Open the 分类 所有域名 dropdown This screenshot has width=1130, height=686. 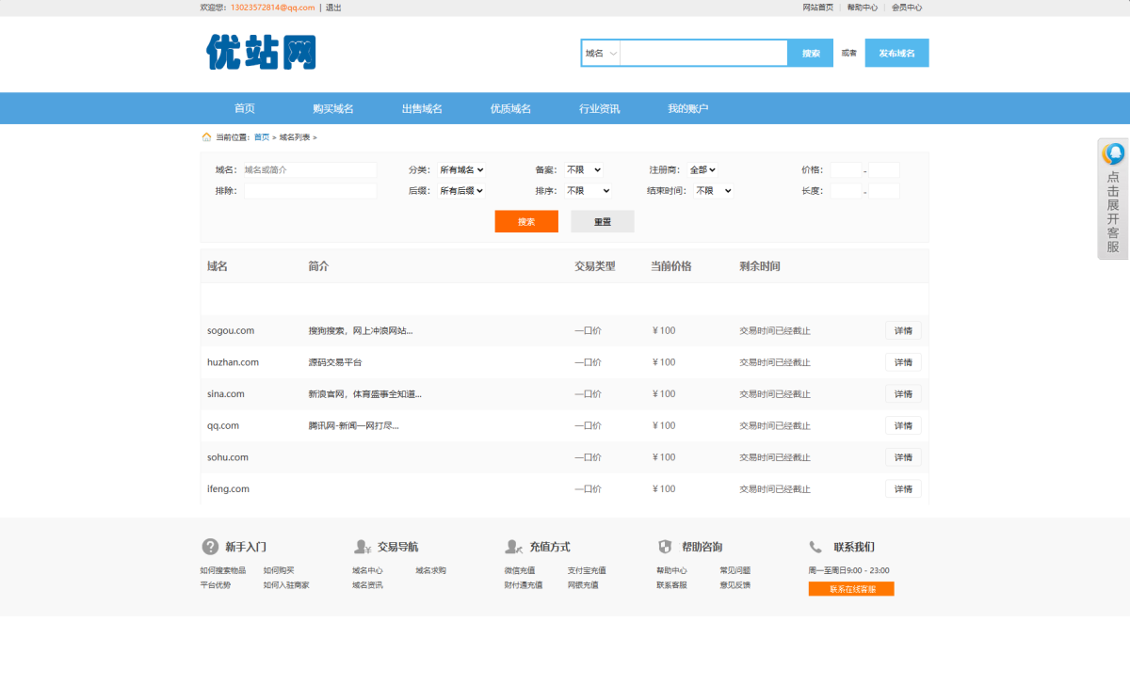click(x=461, y=170)
